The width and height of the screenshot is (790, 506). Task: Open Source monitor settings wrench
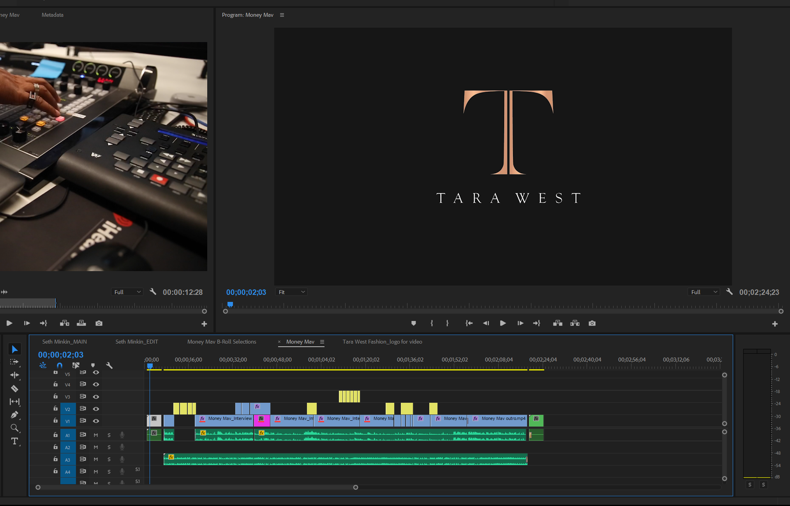[153, 292]
